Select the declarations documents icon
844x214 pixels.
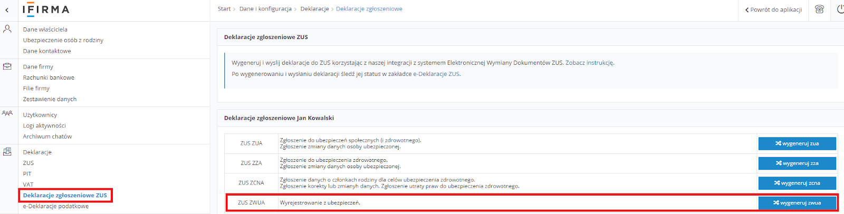click(x=7, y=152)
